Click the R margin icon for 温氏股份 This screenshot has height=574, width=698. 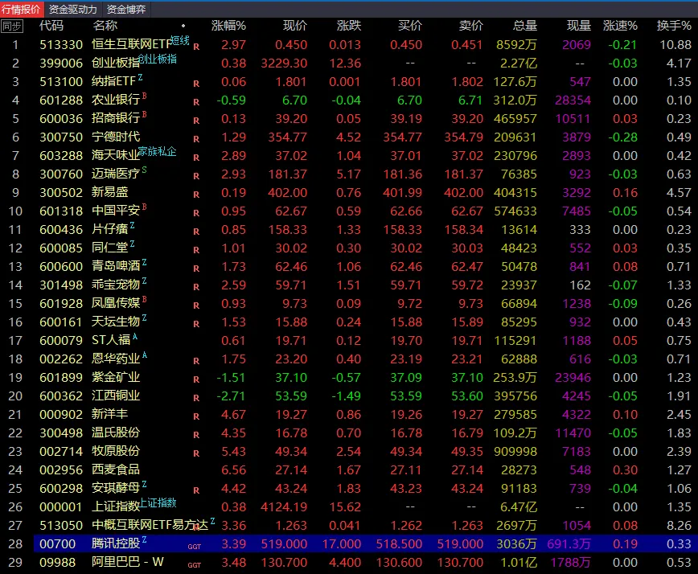(196, 435)
